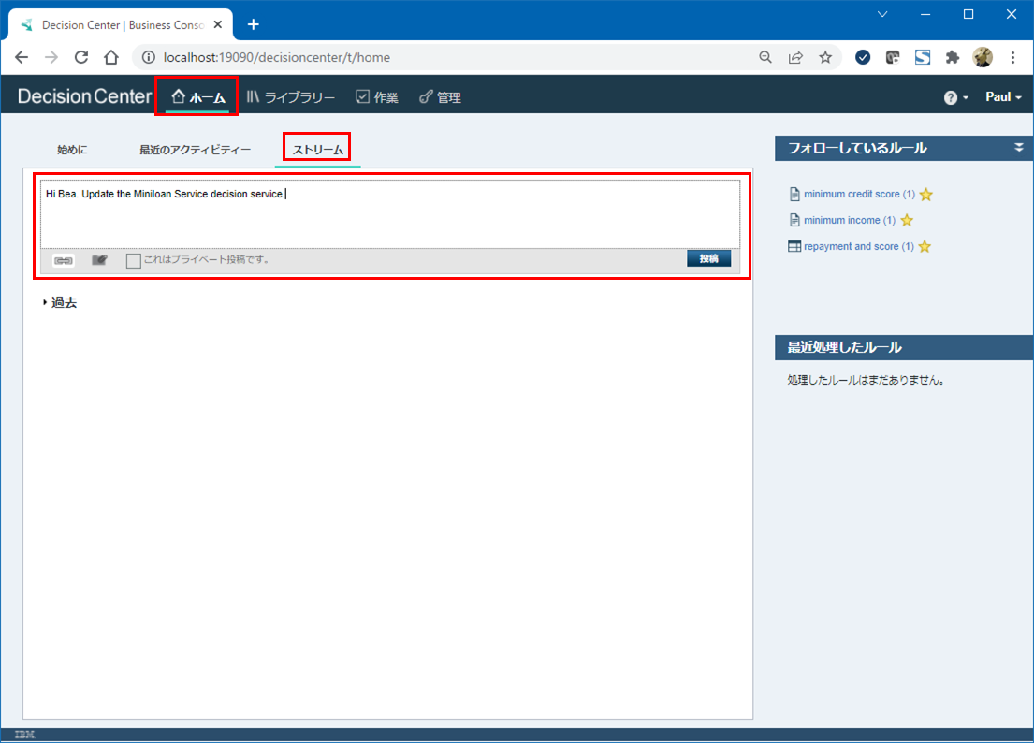Open the tab search chevron

pos(882,14)
